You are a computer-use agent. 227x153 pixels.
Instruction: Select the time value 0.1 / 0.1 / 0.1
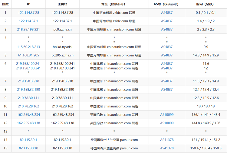coord(206,13)
